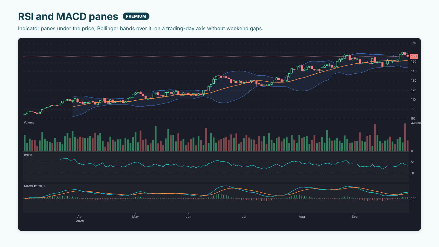Click the 446.3K volume axis value
439x247 pixels.
click(x=416, y=123)
